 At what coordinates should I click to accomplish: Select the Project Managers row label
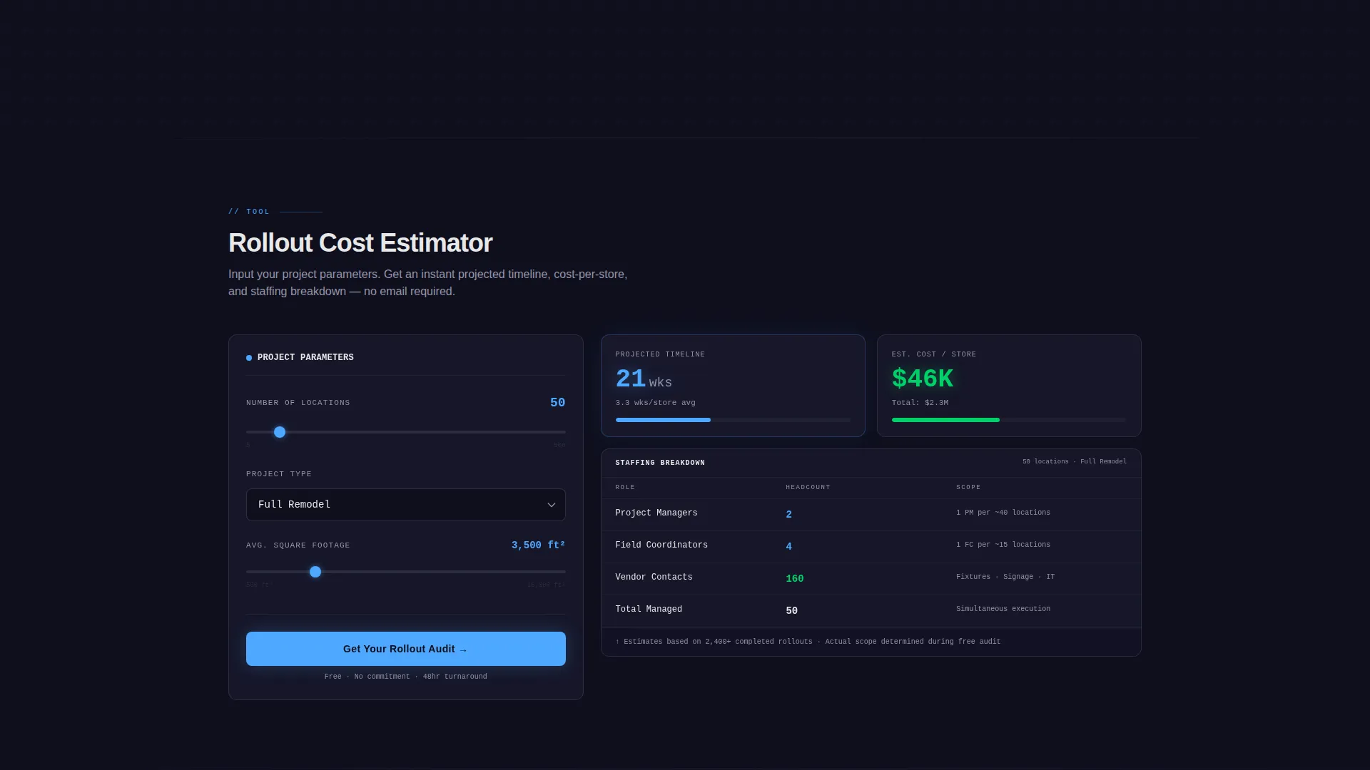(656, 513)
